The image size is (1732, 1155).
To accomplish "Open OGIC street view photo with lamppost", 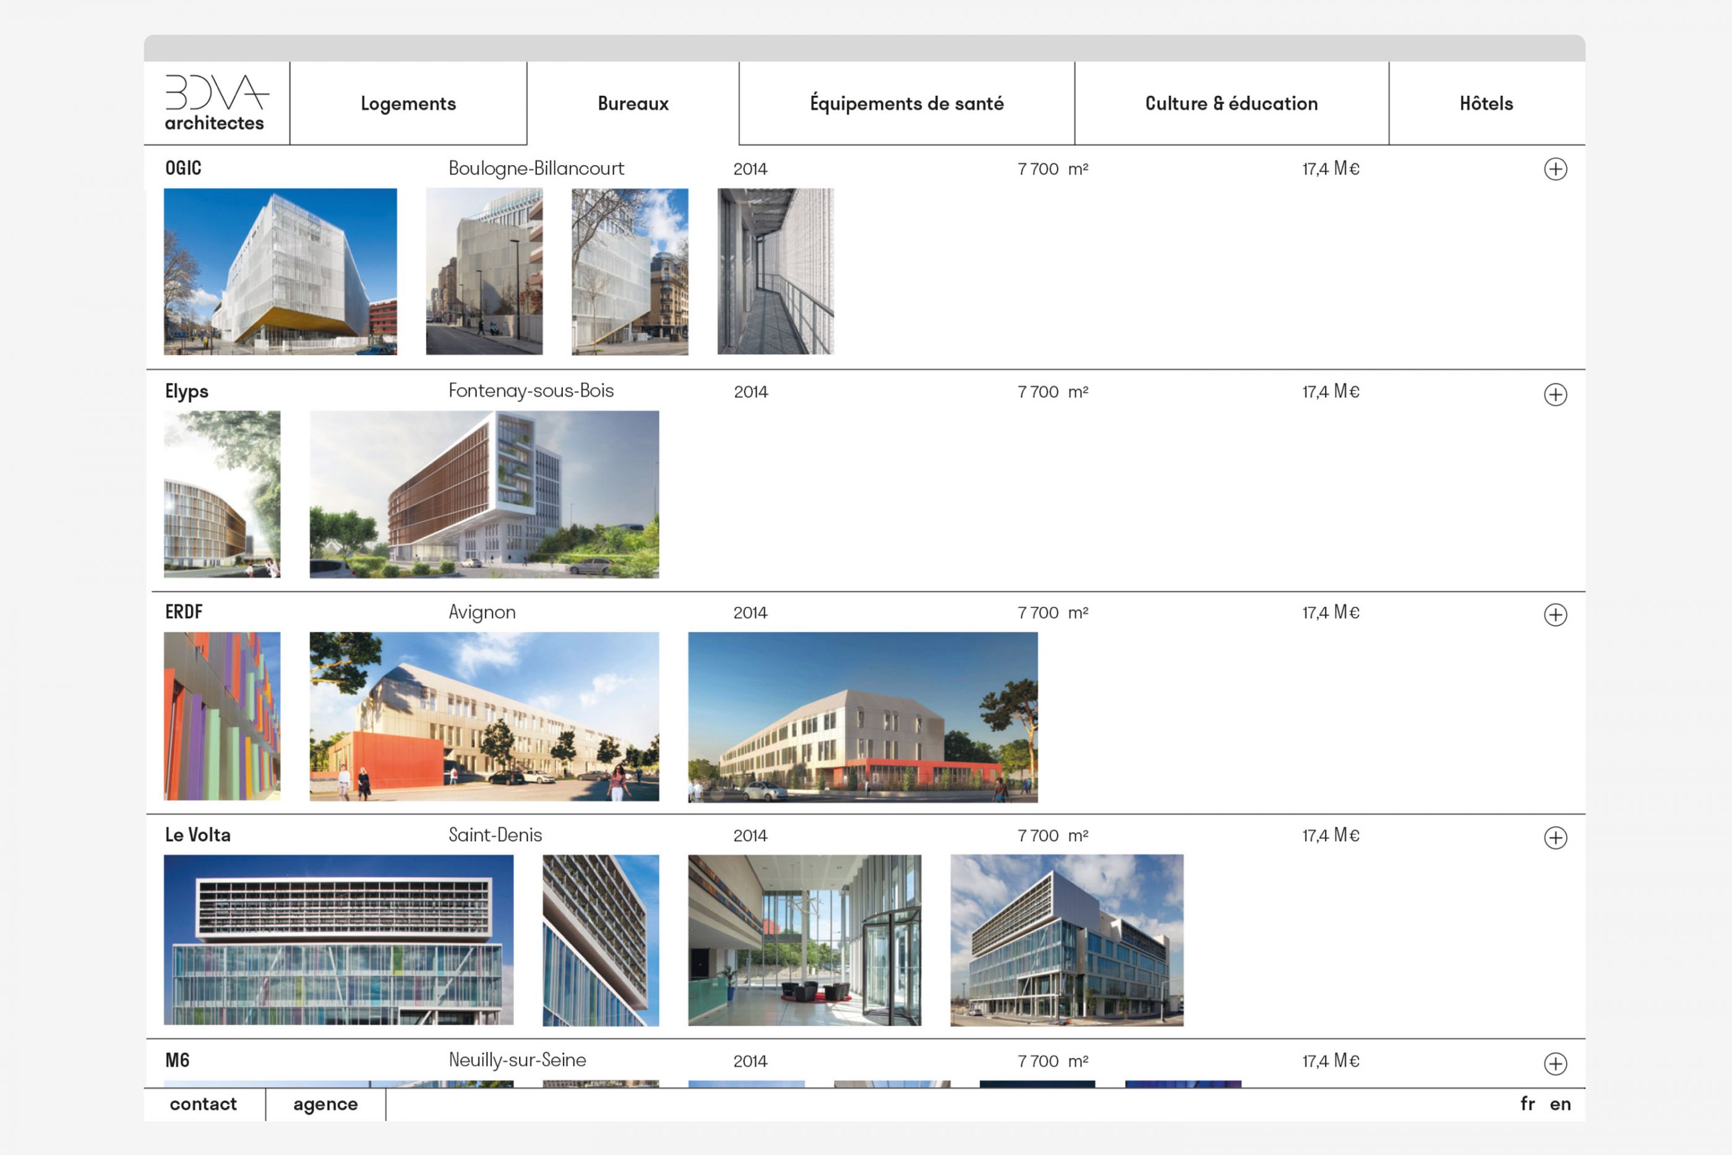I will (x=484, y=272).
